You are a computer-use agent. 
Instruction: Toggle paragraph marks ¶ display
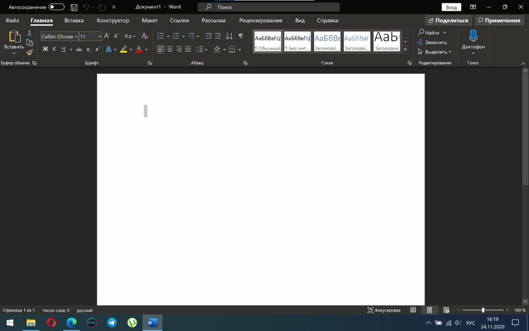[x=241, y=36]
